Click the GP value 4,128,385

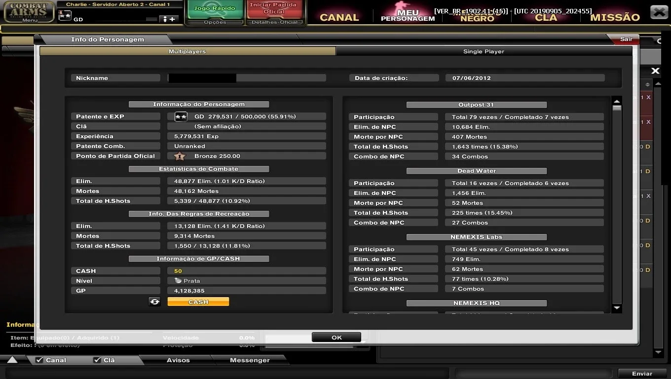click(247, 291)
